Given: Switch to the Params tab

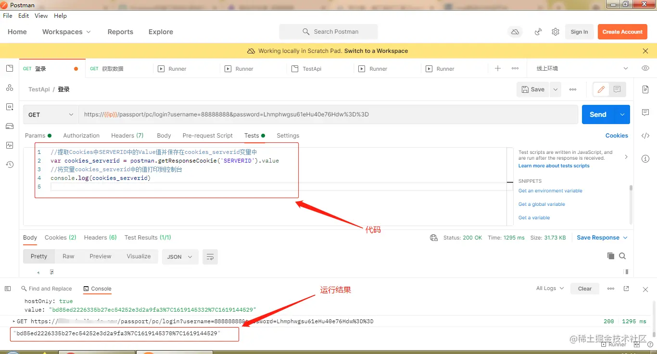Looking at the screenshot, I should pos(38,136).
